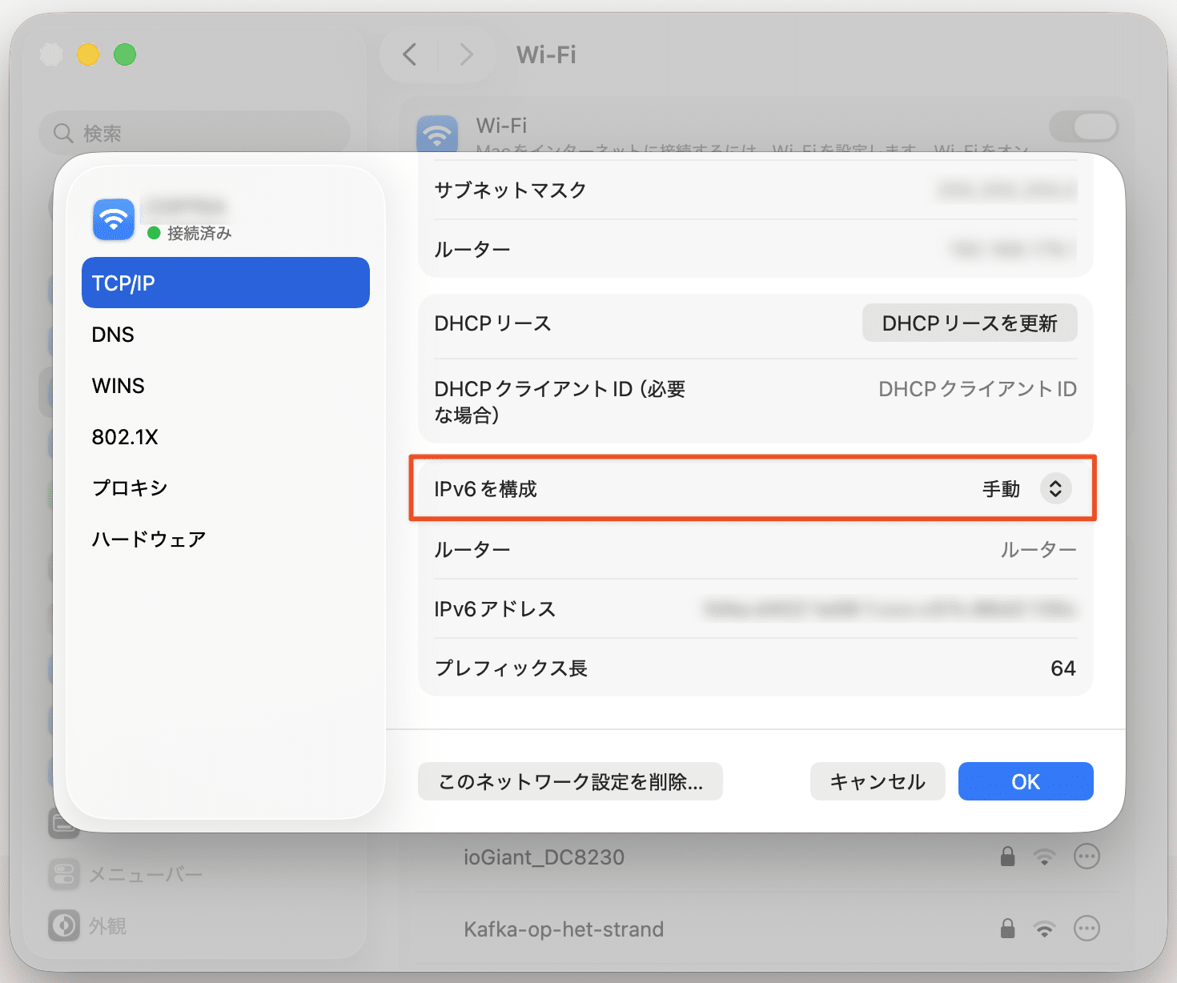Click the yellow minimize window button
Screen dimensions: 1177x983
pyautogui.click(x=88, y=54)
